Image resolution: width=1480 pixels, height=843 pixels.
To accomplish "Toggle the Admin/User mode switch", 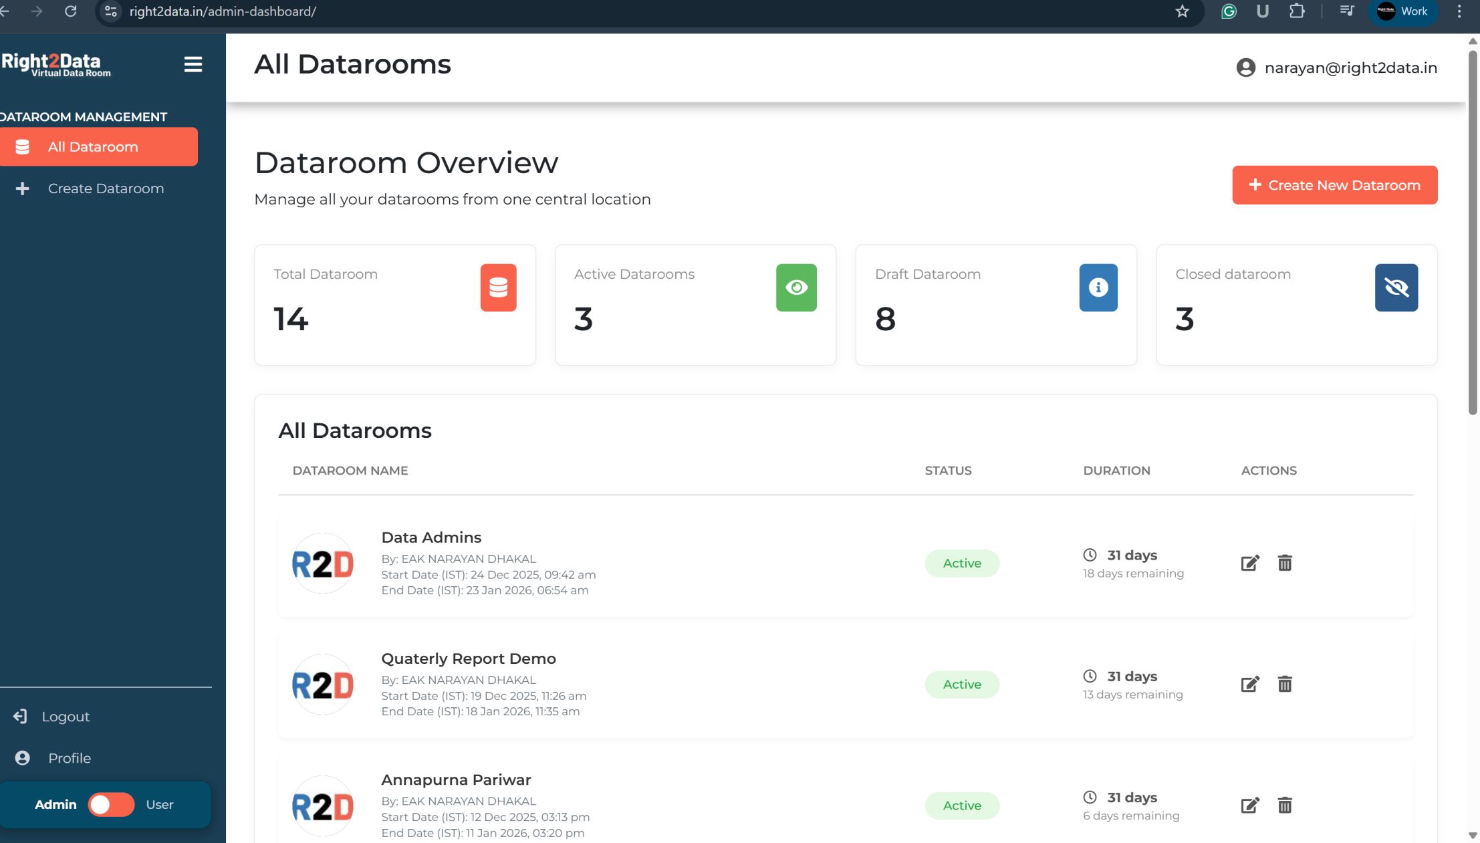I will pos(111,804).
